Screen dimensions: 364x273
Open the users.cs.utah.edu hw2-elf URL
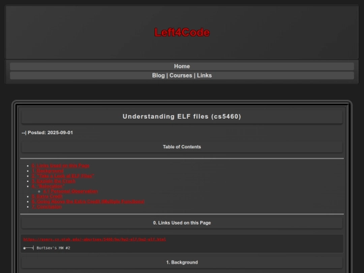pos(94,239)
